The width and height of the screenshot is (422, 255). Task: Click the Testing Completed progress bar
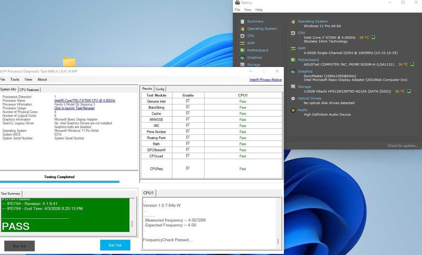(60, 182)
